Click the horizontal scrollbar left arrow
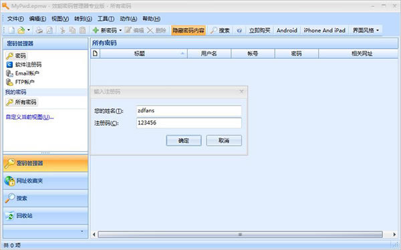The image size is (401, 250). [94, 235]
